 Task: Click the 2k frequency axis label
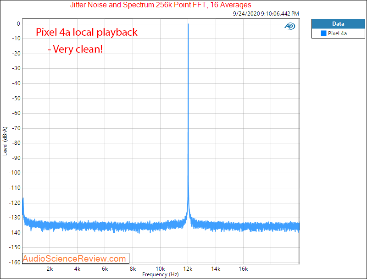(50, 269)
